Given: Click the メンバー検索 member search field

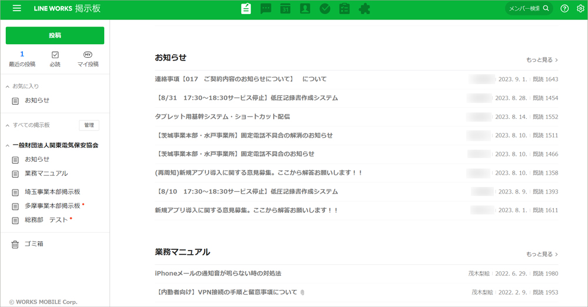Looking at the screenshot, I should point(524,8).
